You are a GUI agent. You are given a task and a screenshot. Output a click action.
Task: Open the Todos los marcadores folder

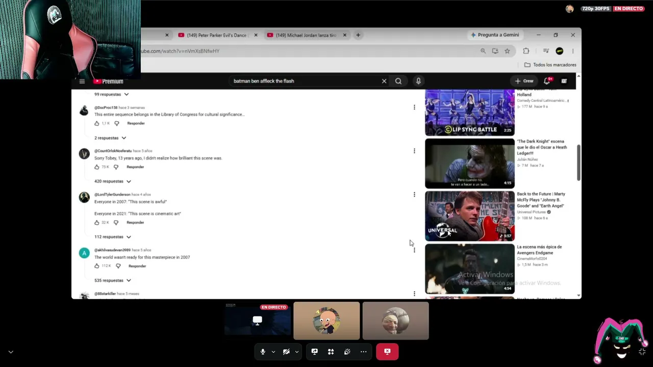[550, 65]
